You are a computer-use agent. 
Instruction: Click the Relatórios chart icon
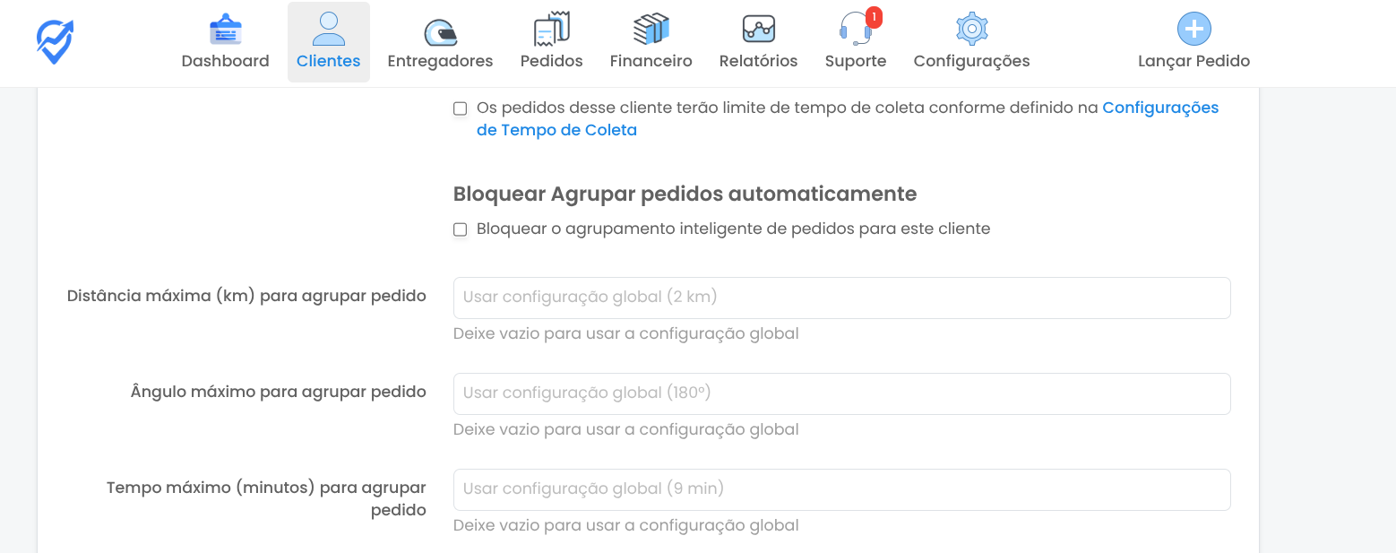(x=758, y=30)
